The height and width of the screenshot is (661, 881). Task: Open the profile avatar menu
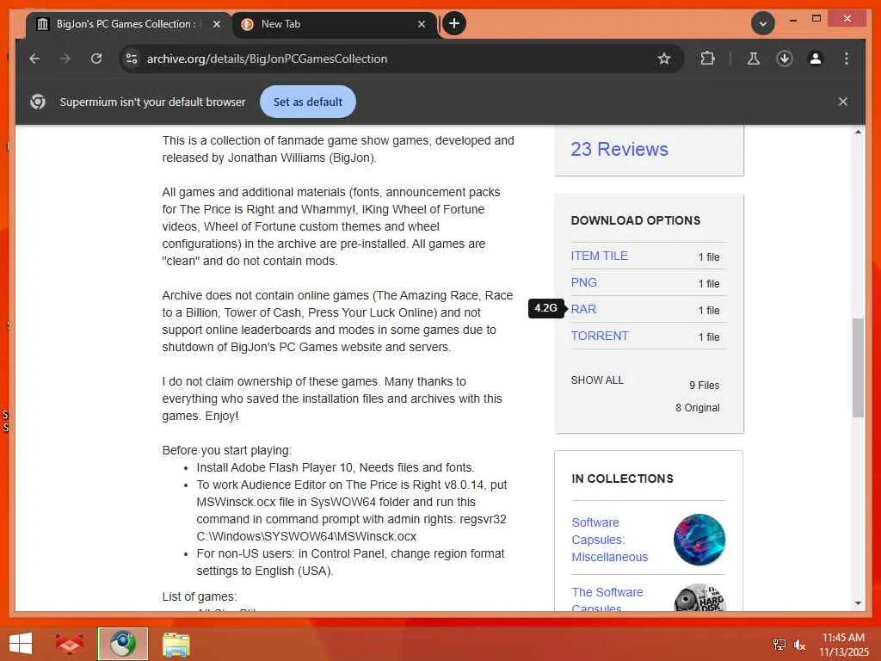tap(816, 59)
